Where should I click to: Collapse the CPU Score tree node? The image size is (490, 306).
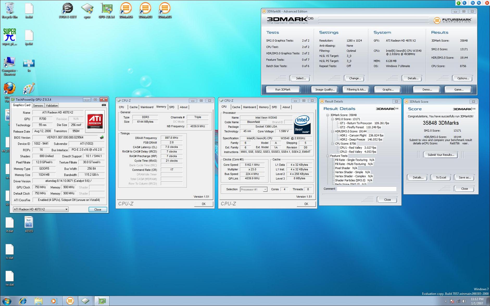click(332, 144)
